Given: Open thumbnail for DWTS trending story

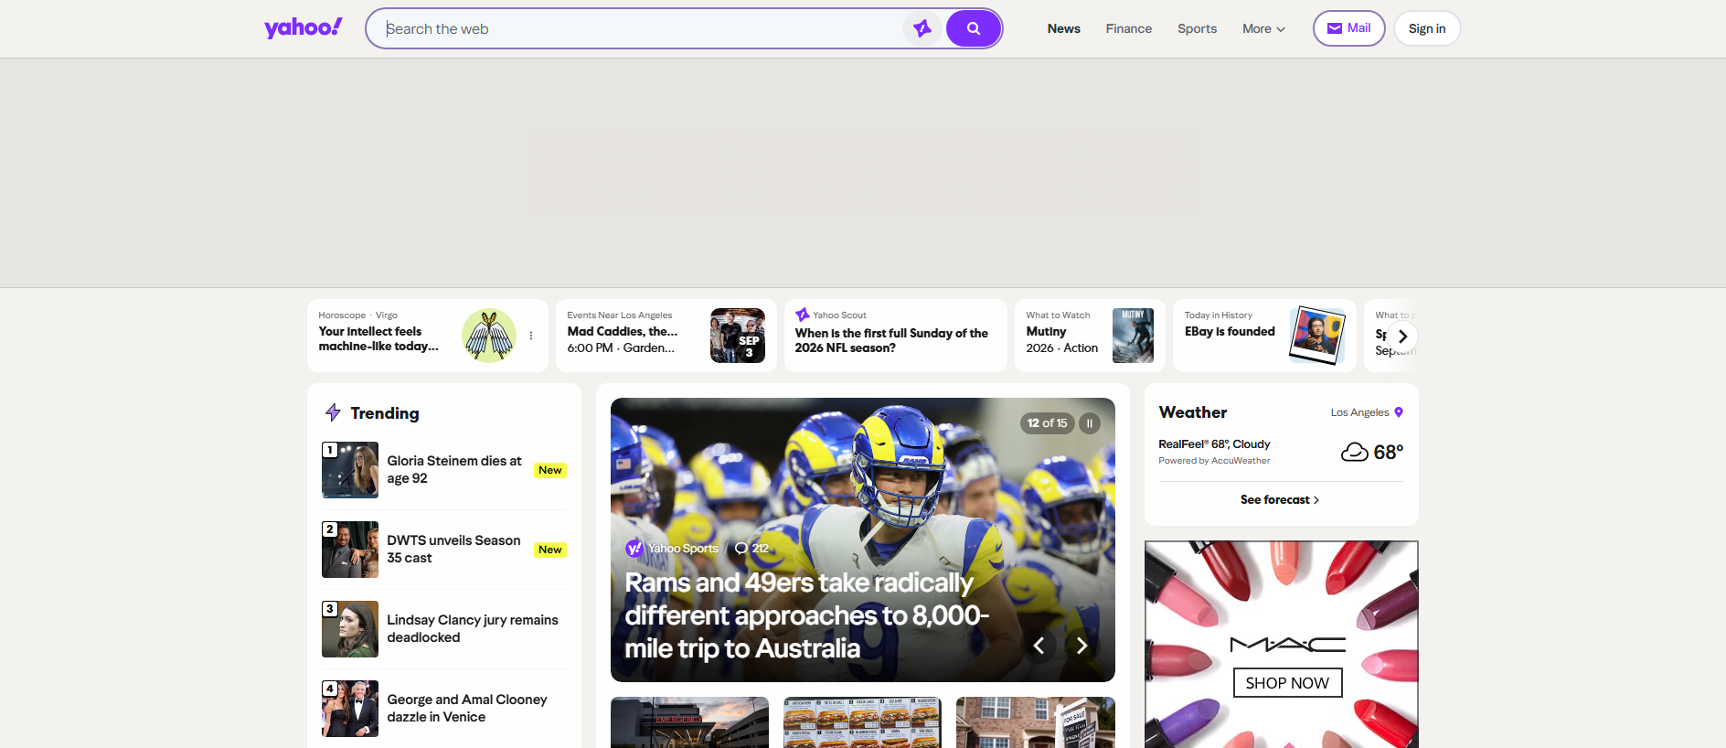Looking at the screenshot, I should (x=350, y=550).
